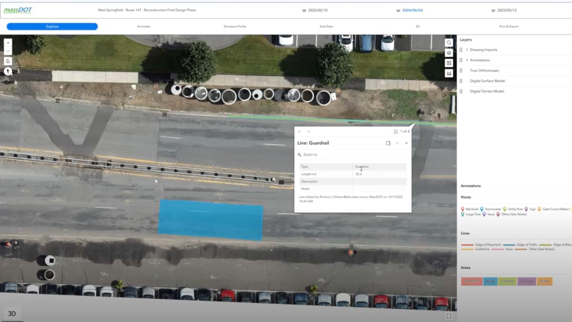This screenshot has height=322, width=572.
Task: Click the Stormwater pin in the legend
Action: click(482, 209)
